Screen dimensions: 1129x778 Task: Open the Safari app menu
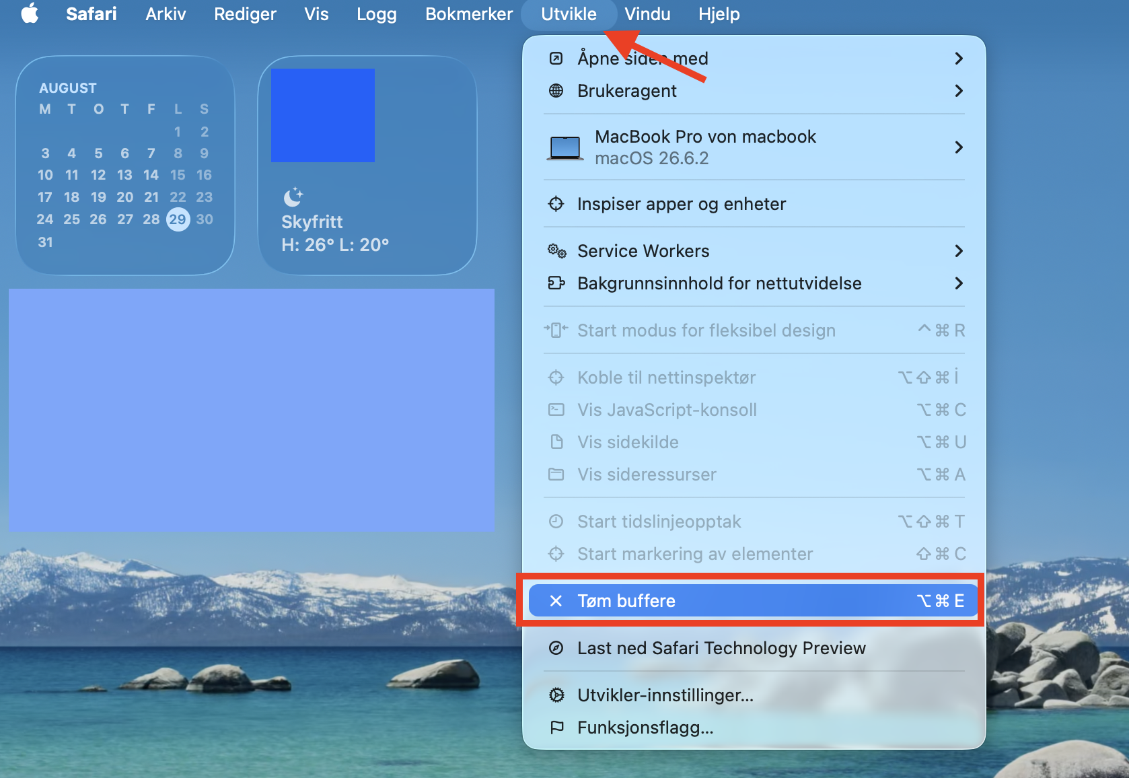tap(92, 14)
